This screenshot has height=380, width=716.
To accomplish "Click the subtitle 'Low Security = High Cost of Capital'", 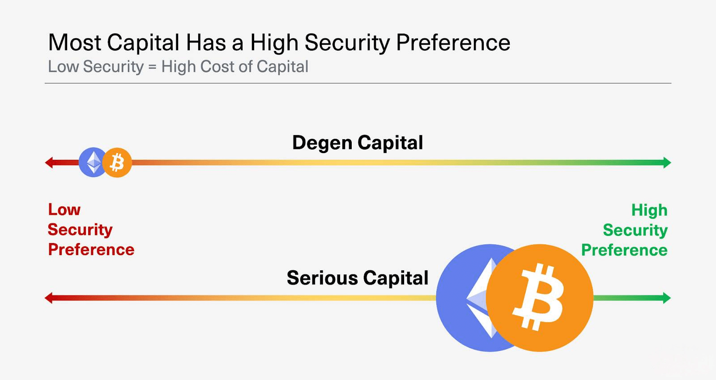I will pos(178,67).
